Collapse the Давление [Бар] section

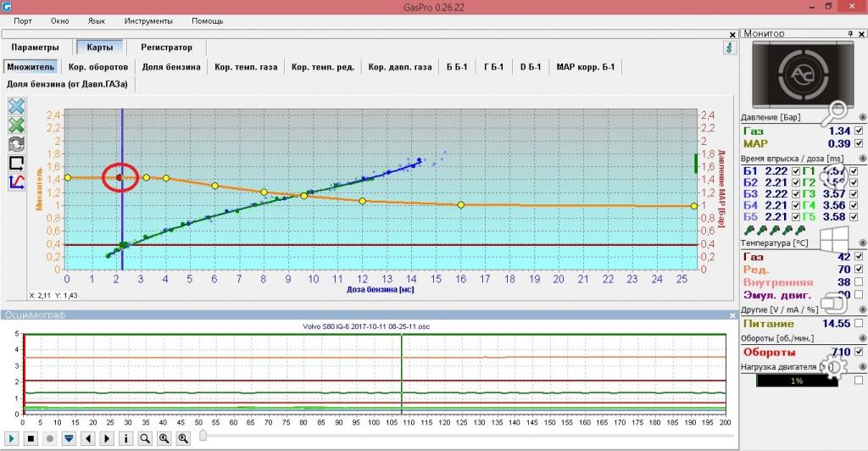pos(860,117)
